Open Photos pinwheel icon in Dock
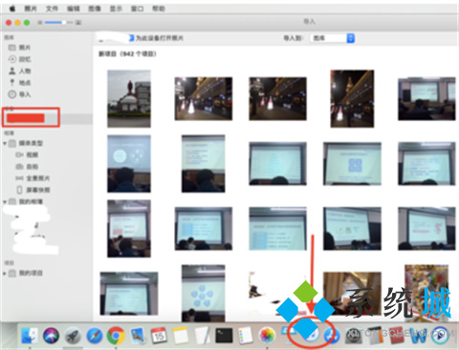Screen dimensions: 459x350 tap(267, 336)
